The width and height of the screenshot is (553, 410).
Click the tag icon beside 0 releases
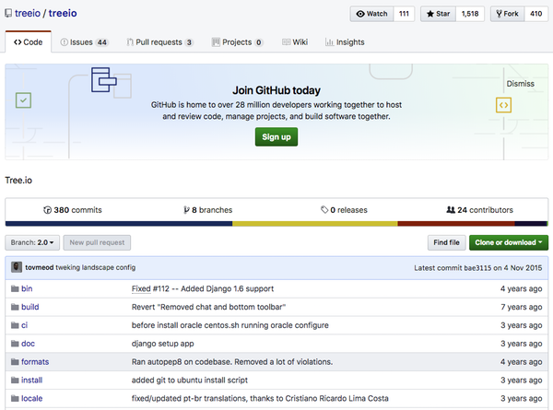click(x=324, y=210)
